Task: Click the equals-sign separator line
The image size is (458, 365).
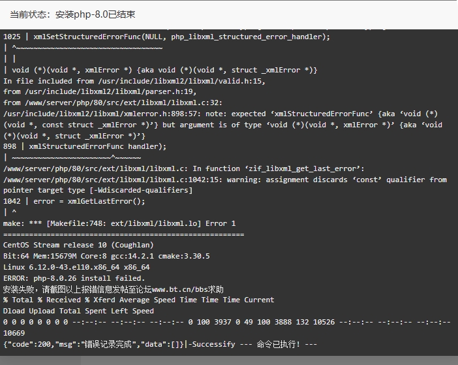Action: (x=123, y=234)
